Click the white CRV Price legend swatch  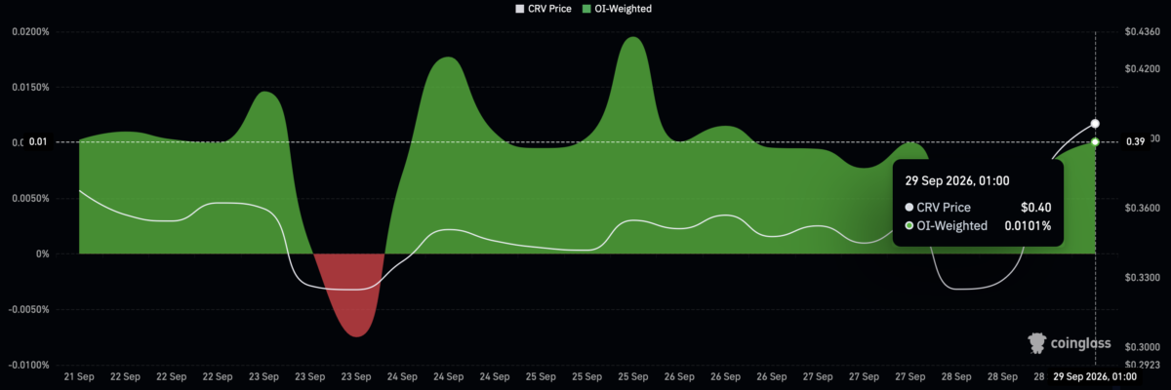pyautogui.click(x=520, y=8)
